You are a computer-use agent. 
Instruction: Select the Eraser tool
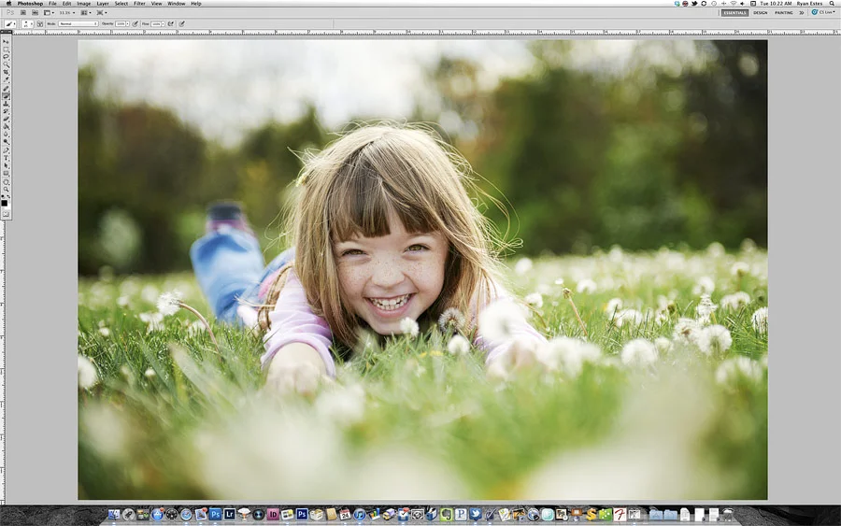pos(6,118)
